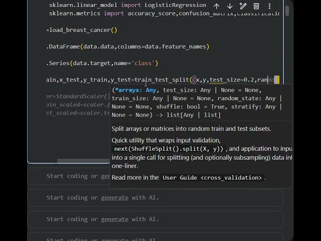
Task: Click the '*arrays: Any' highlighted parameter in tooltip
Action: click(135, 90)
